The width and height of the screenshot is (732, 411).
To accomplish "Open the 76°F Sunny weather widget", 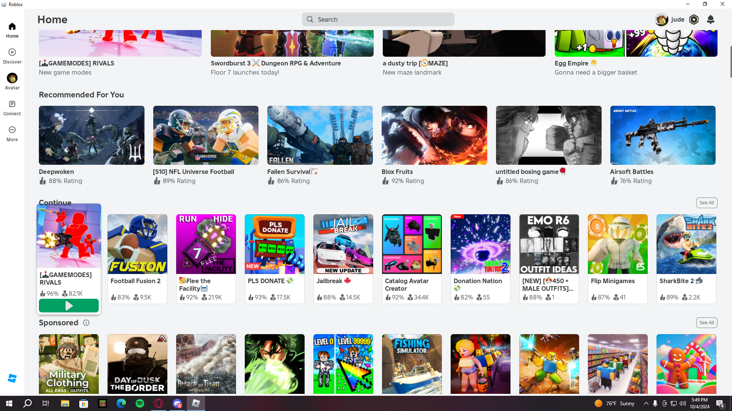I will tap(615, 403).
